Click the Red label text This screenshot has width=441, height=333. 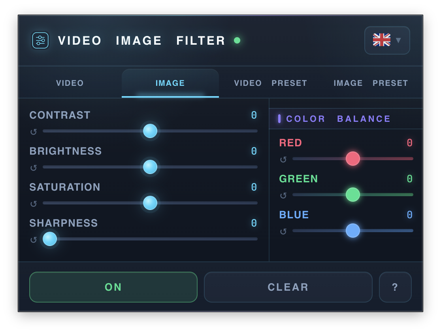click(290, 143)
